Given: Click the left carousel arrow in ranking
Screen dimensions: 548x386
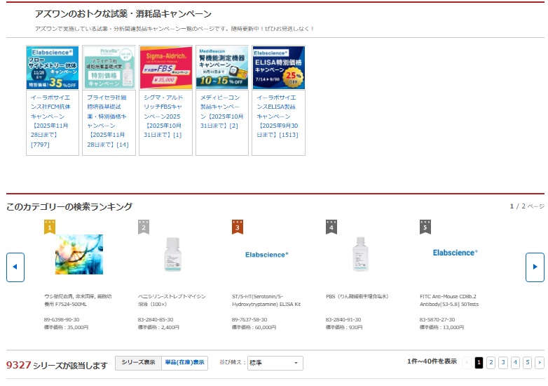Looking at the screenshot, I should pos(15,267).
